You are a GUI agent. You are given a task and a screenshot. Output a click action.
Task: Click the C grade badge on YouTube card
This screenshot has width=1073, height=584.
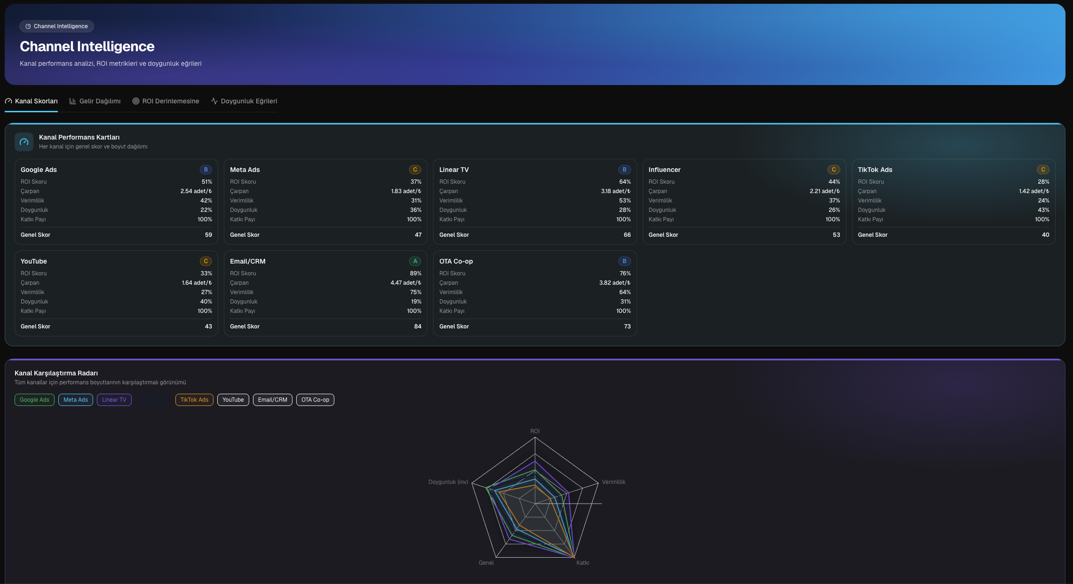click(206, 261)
